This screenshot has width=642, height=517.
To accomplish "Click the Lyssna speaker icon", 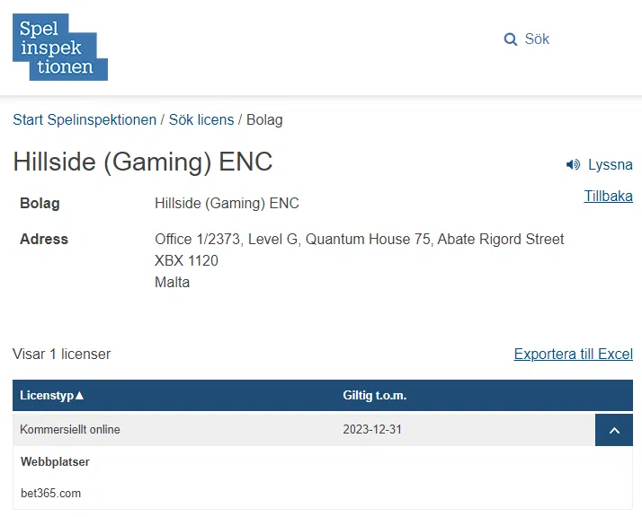I will point(573,165).
